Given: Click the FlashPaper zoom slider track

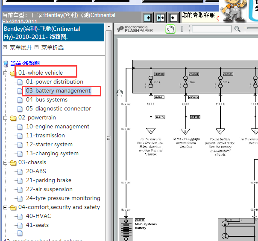Looking at the screenshot, I should coord(252,29).
